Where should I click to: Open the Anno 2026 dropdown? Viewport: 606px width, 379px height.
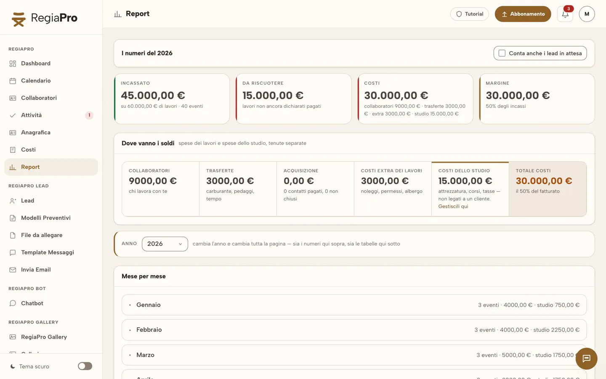165,244
